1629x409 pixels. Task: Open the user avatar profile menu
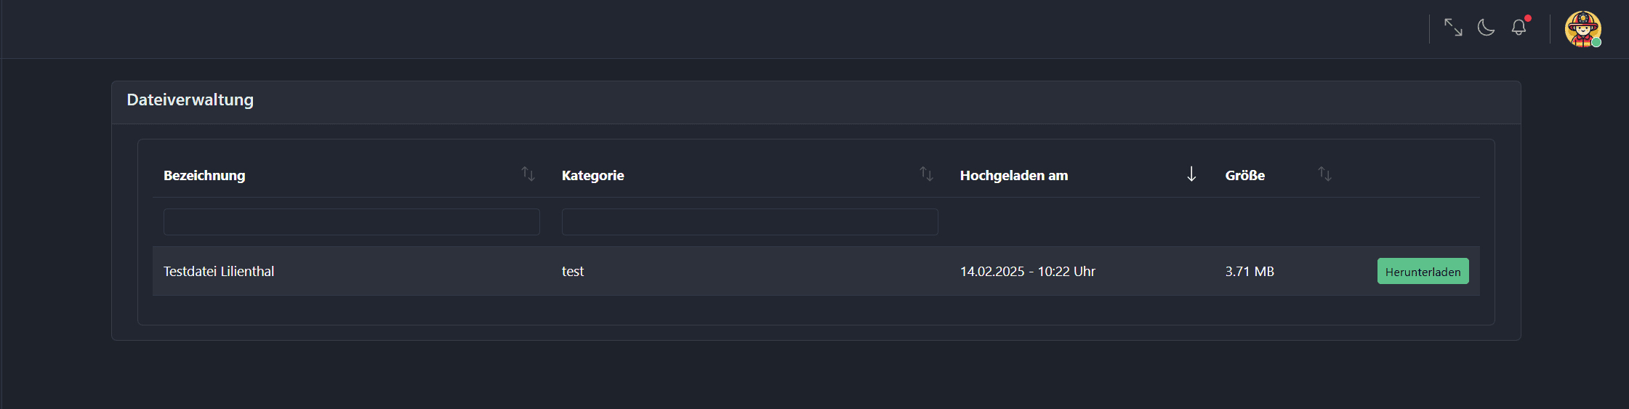point(1582,29)
